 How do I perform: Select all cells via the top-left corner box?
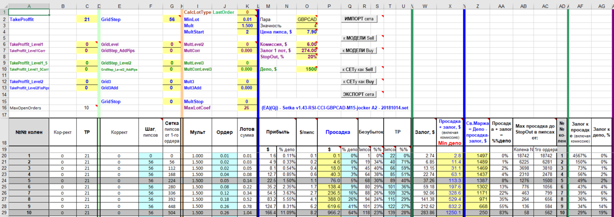4,6
